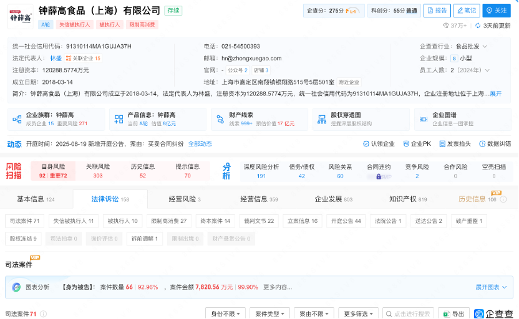Viewport: 519px width, 319px height.
Task: Select 终本案件 14 filter
Action: 215,221
